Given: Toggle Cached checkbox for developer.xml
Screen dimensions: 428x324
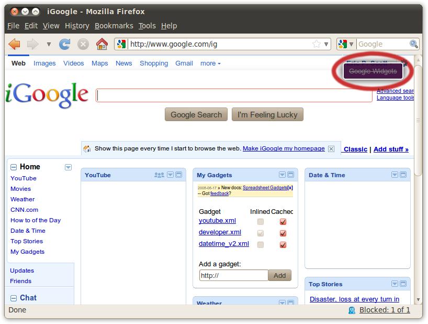Looking at the screenshot, I should [283, 233].
